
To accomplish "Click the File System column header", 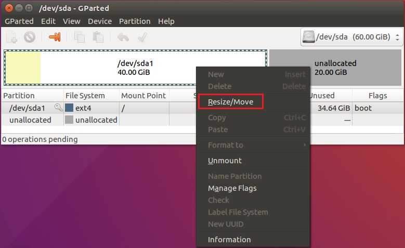I will coord(91,96).
